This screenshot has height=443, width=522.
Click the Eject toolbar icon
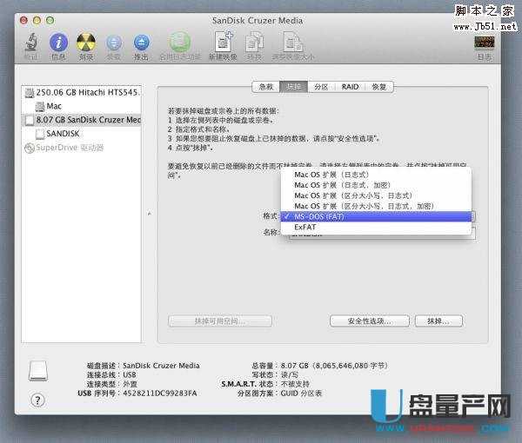coord(141,43)
